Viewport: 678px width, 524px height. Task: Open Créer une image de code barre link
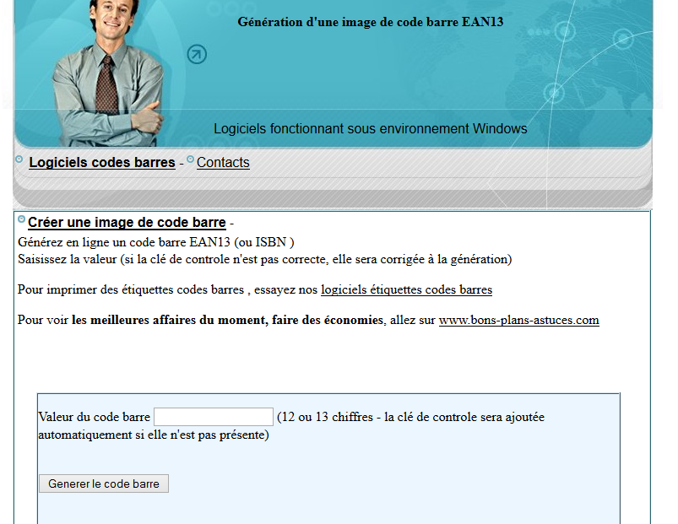(127, 223)
